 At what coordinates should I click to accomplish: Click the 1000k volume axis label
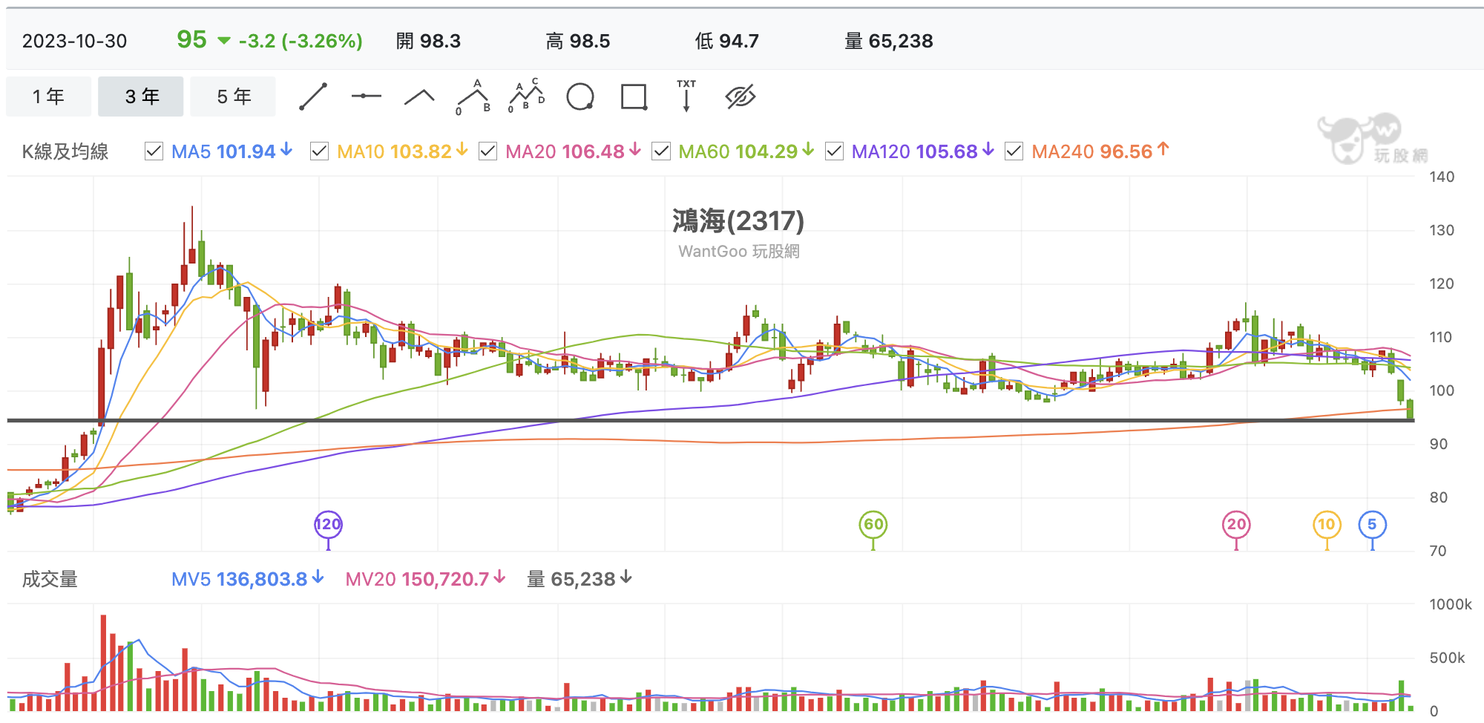(x=1451, y=604)
